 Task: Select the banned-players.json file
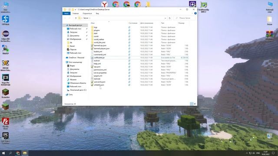tap(102, 49)
